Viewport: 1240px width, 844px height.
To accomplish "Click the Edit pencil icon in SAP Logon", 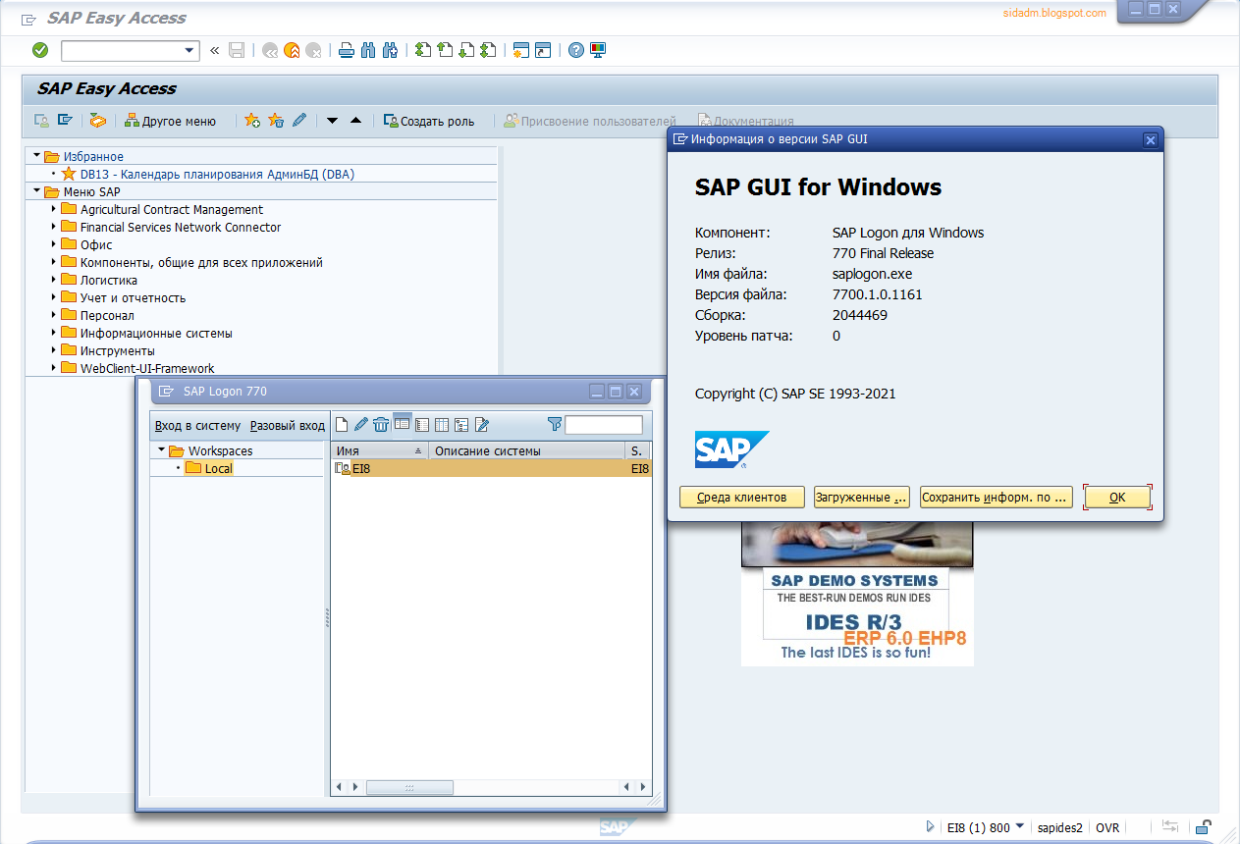I will 361,425.
